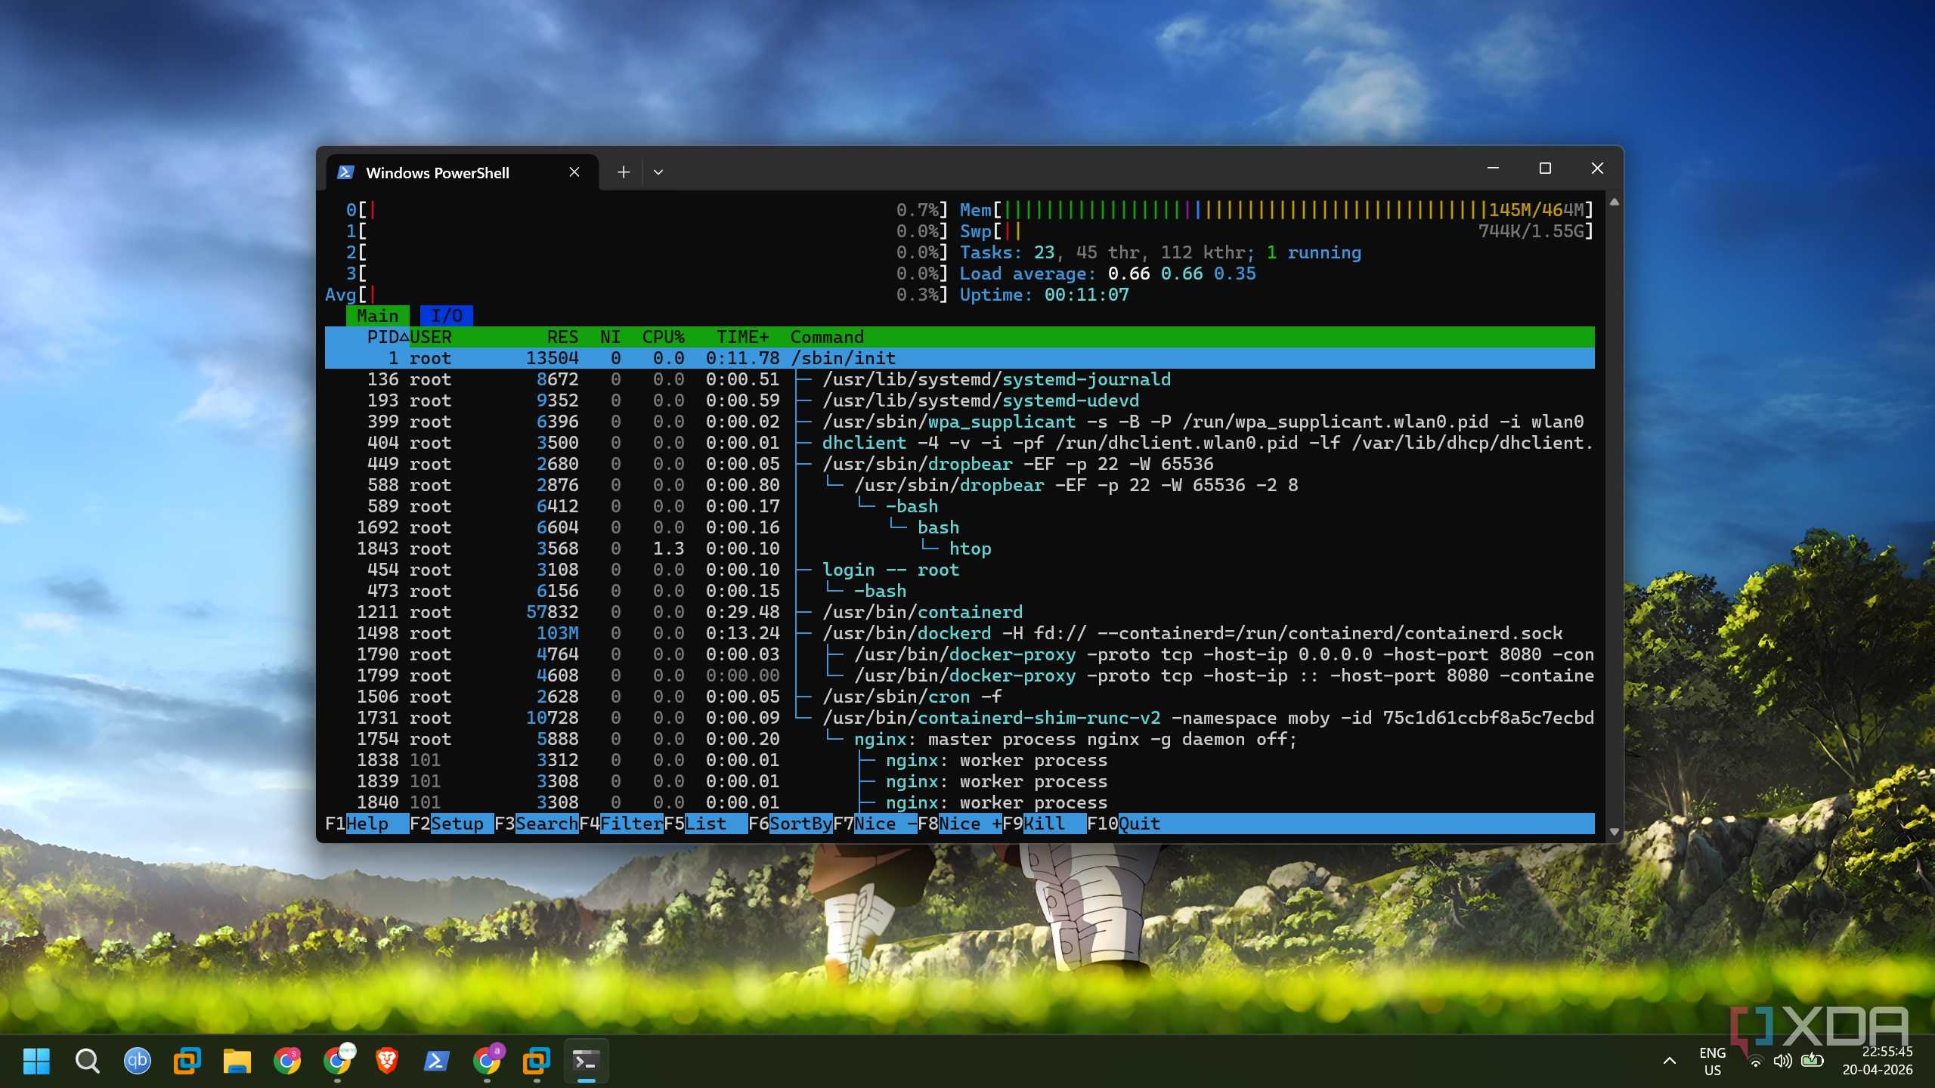Click the terminal scrollbar up arrow
The image size is (1935, 1088).
tap(1615, 202)
